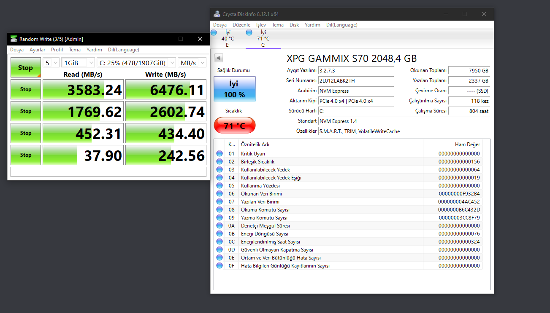Open Dil(Language) menu in CrystalDiskMark
550x313 pixels.
(x=123, y=50)
